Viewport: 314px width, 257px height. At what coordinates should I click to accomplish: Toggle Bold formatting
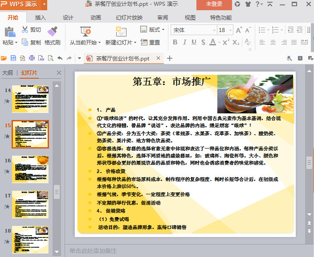coord(175,42)
